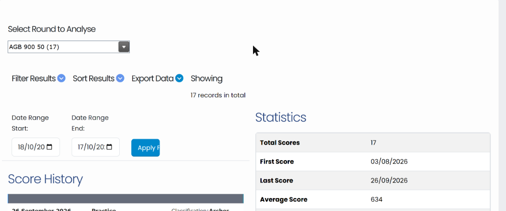The height and width of the screenshot is (211, 506).
Task: Click the Export Data label text
Action: 153,79
